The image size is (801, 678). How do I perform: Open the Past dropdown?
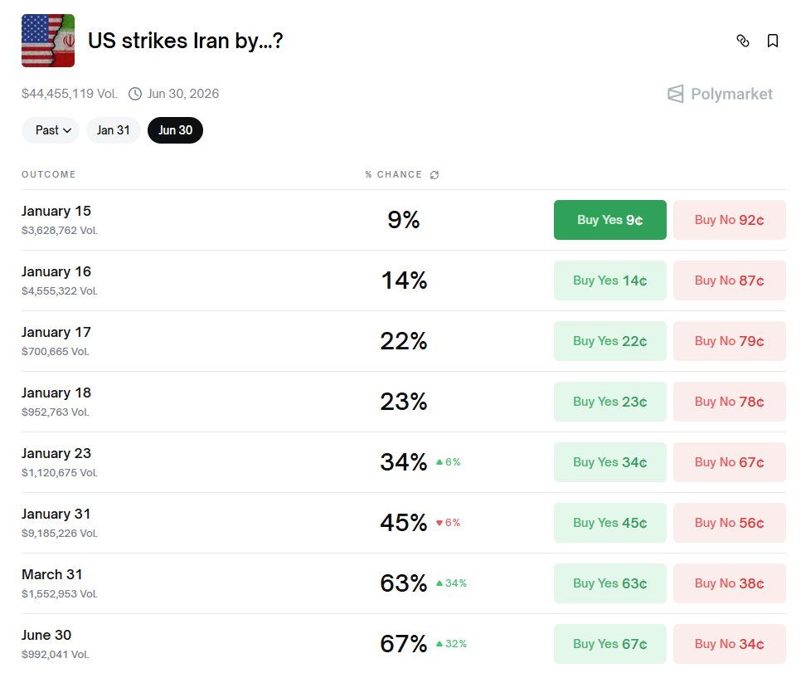tap(51, 130)
